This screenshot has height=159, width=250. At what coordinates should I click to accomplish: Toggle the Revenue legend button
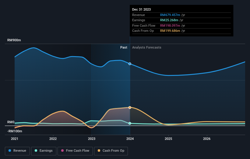pyautogui.click(x=17, y=151)
